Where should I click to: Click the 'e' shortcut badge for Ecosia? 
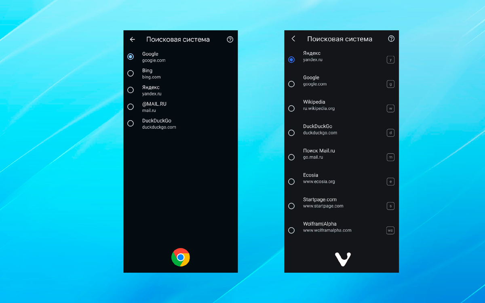[390, 181]
